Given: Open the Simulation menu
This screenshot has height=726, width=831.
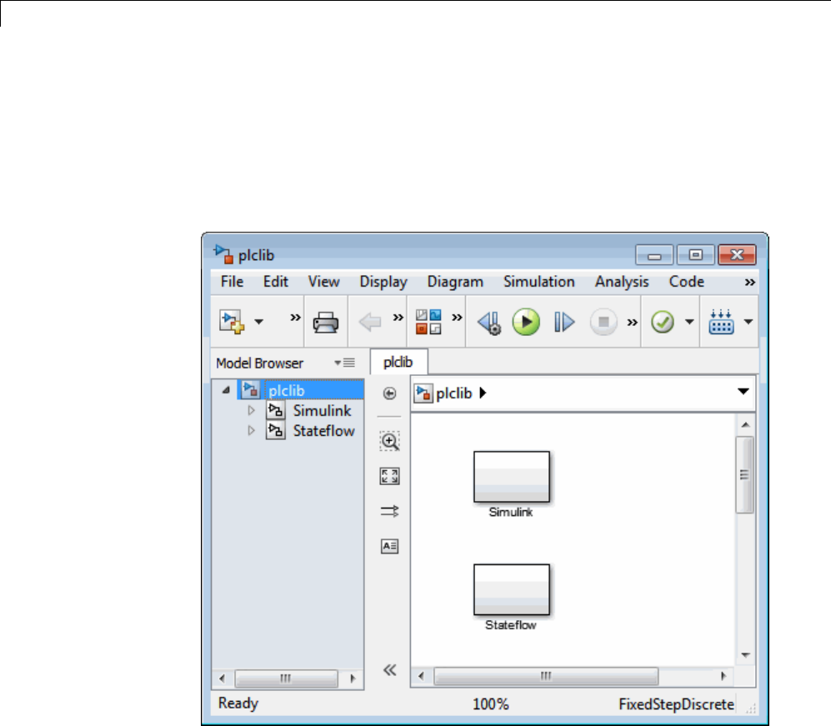Looking at the screenshot, I should click(539, 282).
